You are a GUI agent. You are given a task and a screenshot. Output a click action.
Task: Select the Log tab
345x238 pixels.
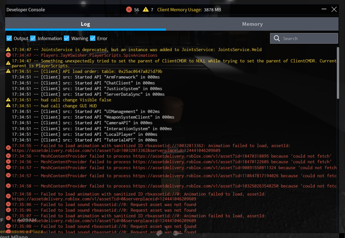[85, 24]
